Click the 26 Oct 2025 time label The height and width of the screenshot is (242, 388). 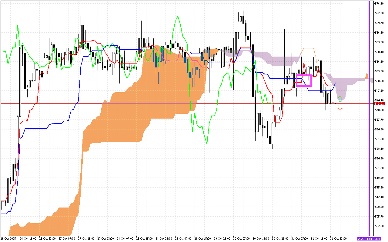tap(7, 239)
